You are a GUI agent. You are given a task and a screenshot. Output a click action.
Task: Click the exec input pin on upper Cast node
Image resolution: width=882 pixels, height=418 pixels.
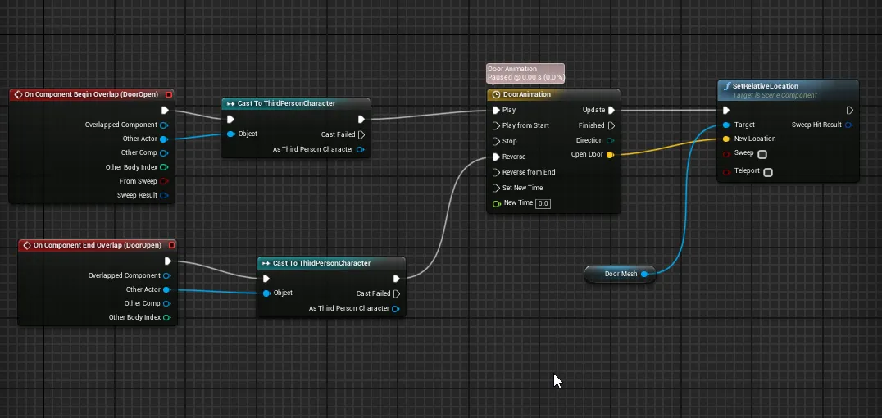(230, 120)
